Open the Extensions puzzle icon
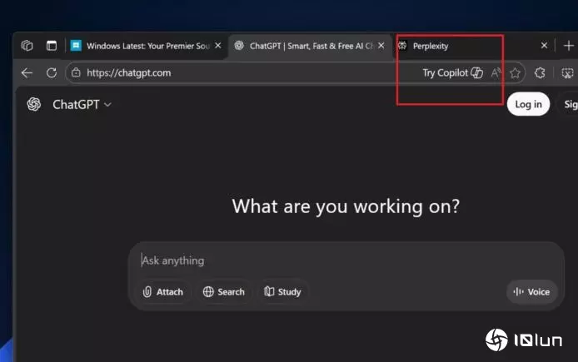 (x=540, y=73)
